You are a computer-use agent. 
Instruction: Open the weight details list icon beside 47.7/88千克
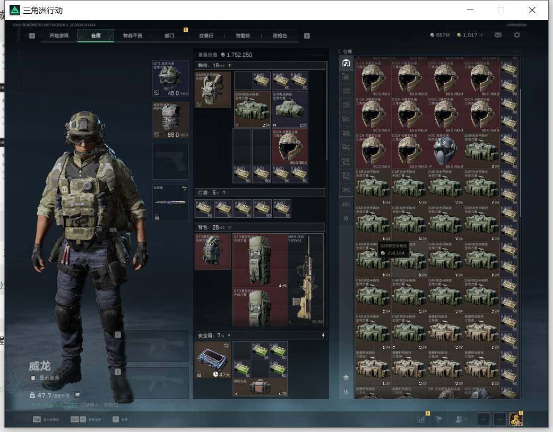77,395
